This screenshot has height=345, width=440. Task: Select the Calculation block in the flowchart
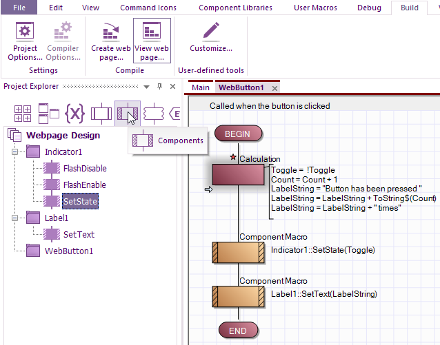pos(238,175)
